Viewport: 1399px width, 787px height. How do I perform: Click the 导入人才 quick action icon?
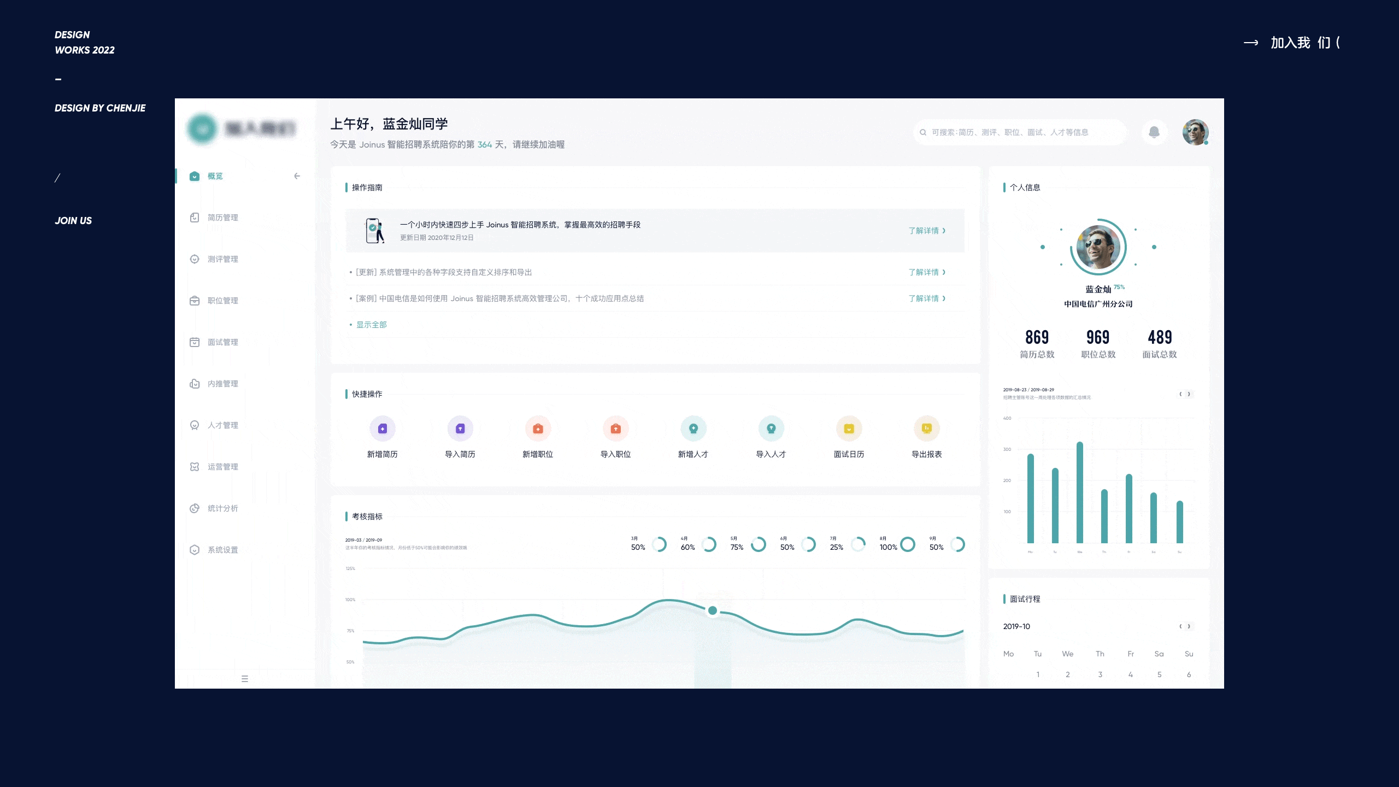pos(771,428)
